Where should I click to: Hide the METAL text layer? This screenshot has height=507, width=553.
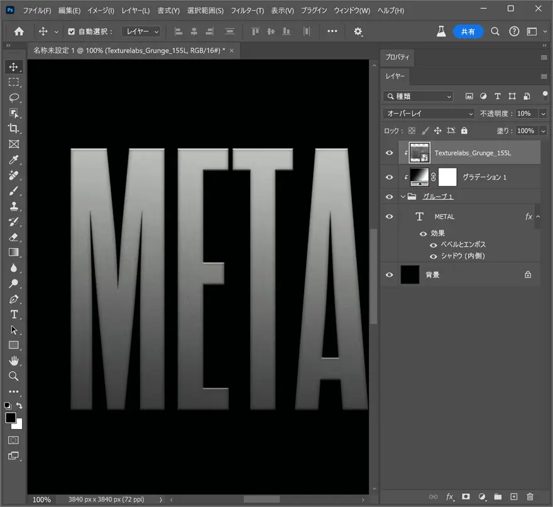pos(390,217)
